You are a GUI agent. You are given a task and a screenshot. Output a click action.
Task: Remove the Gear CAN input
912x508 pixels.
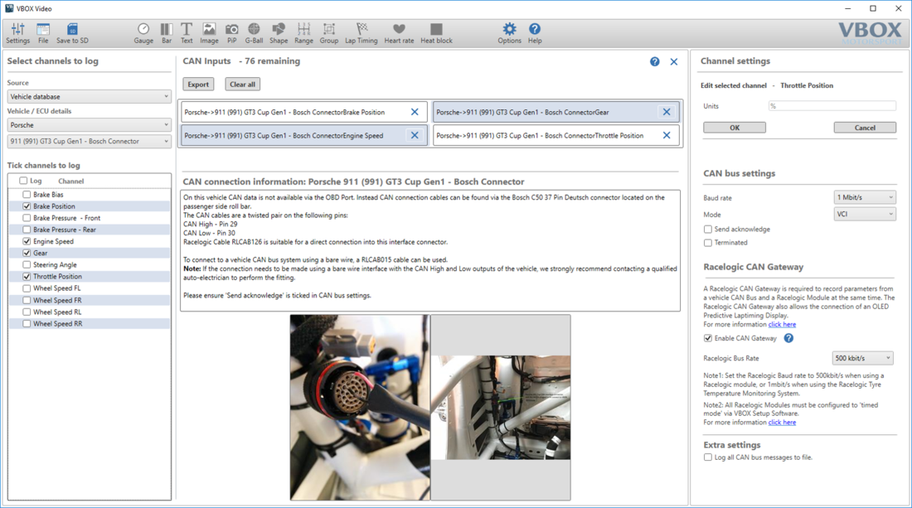667,112
